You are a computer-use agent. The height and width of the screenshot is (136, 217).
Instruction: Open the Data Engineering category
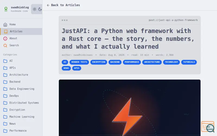click(x=22, y=89)
